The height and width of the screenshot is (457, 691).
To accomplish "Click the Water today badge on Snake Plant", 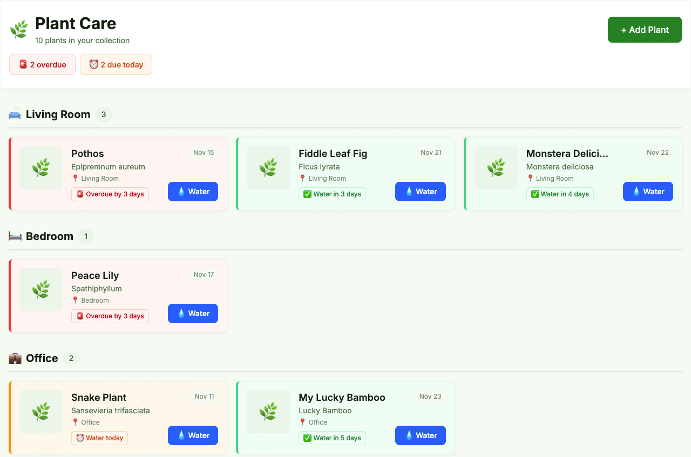I will click(x=99, y=438).
